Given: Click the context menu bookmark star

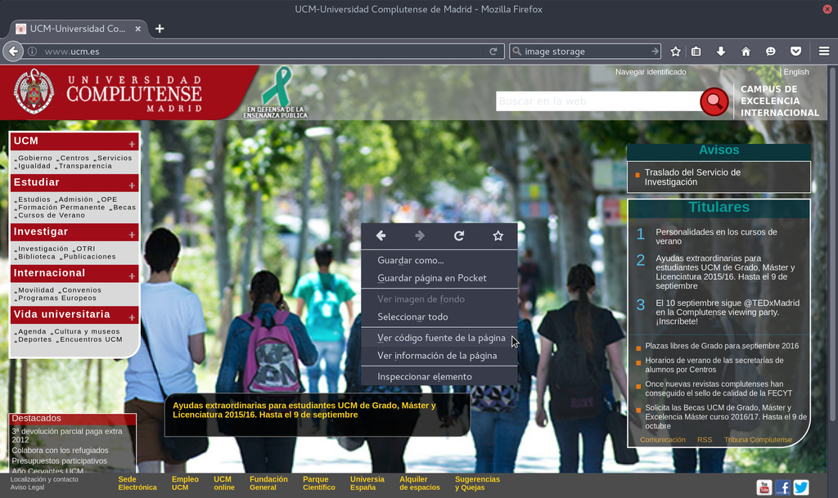Looking at the screenshot, I should (x=498, y=236).
